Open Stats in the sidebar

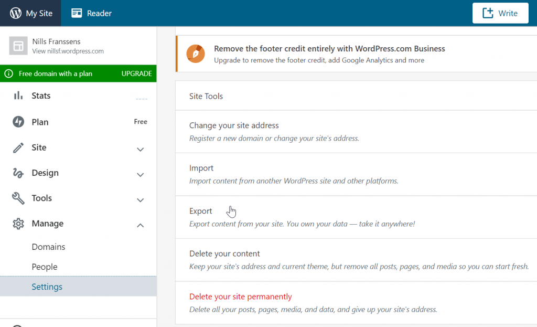[x=79, y=96]
